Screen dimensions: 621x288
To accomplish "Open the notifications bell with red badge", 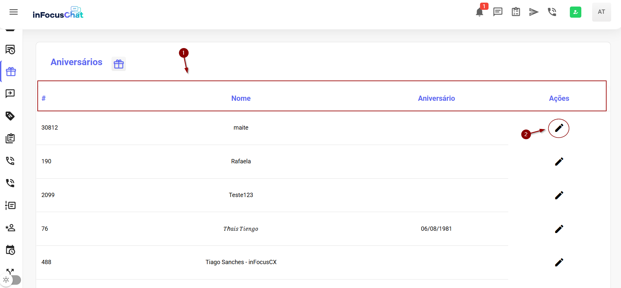I will [x=479, y=12].
